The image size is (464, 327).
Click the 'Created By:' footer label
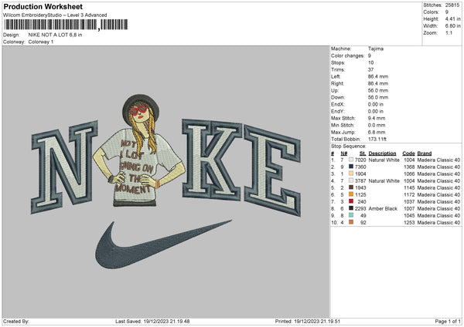[x=16, y=321]
